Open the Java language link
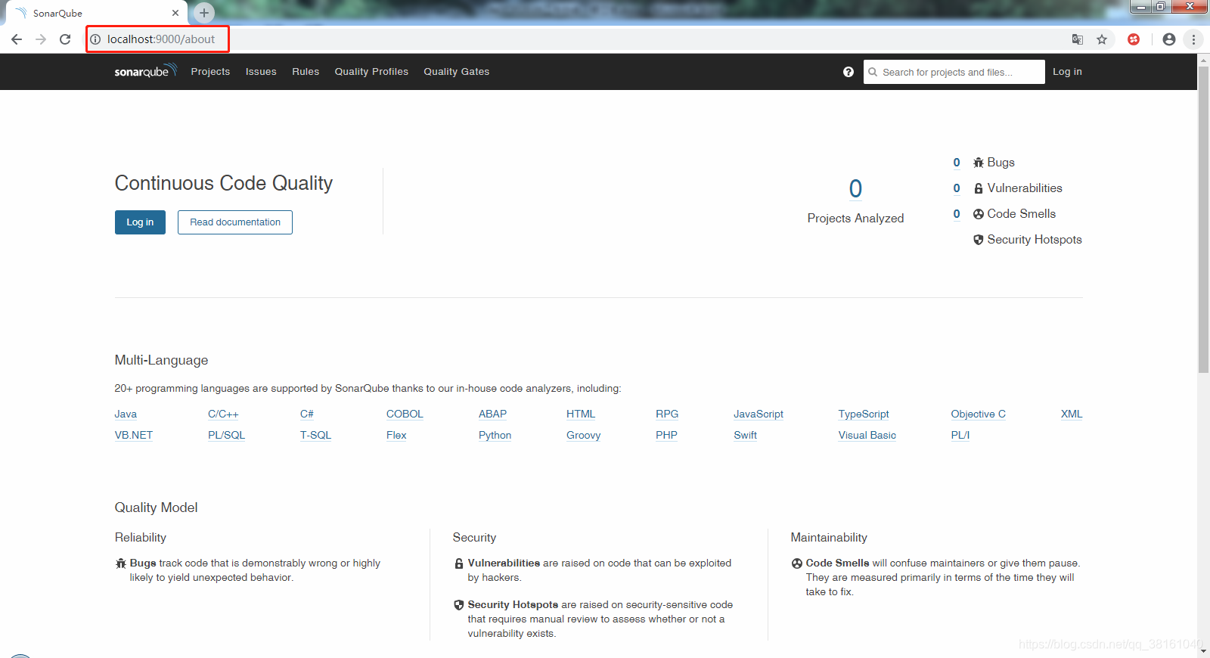Screen dimensions: 1210x658 tap(126, 414)
